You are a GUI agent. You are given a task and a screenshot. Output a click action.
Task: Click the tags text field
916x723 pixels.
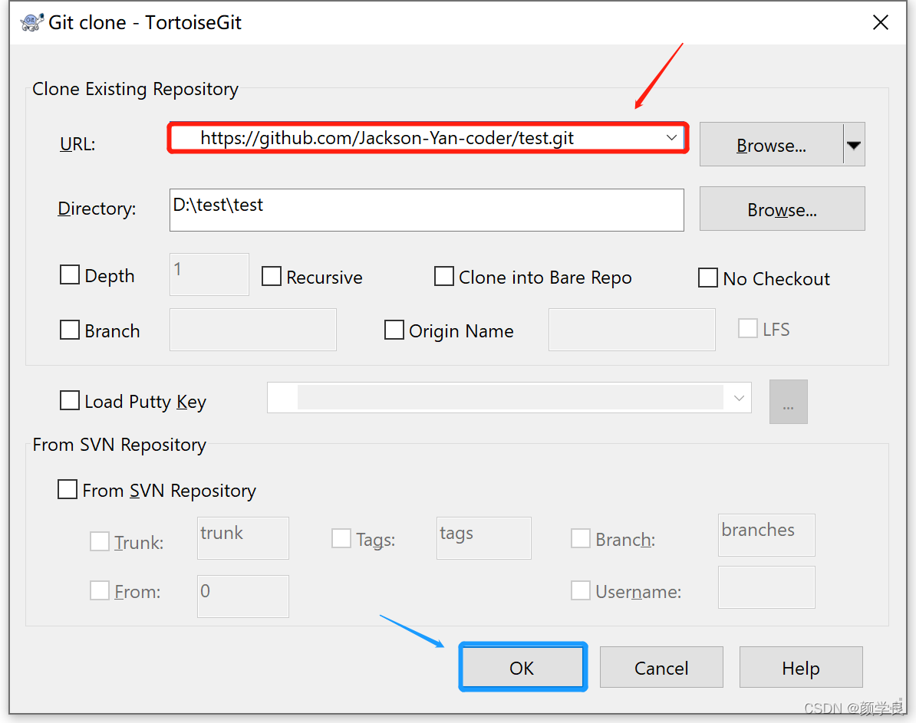(484, 538)
